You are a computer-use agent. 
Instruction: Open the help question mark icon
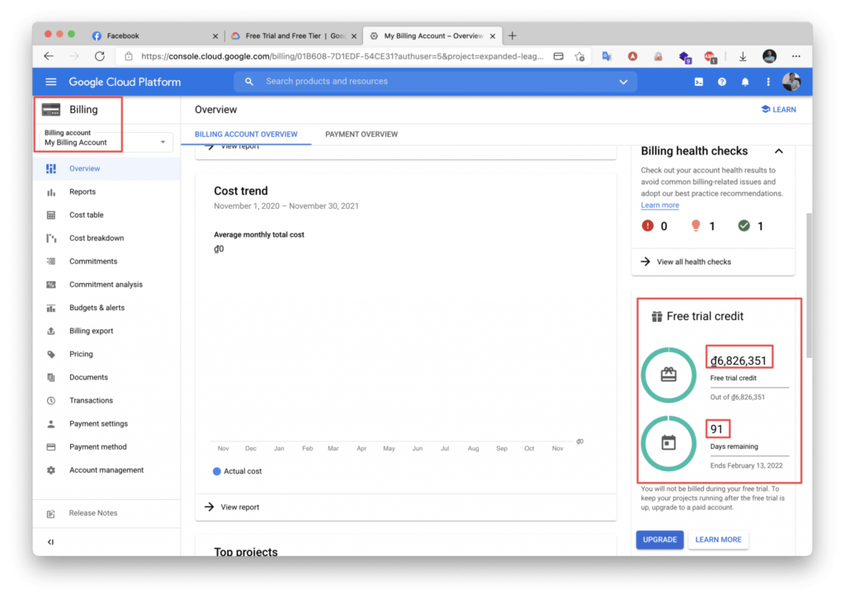click(721, 82)
